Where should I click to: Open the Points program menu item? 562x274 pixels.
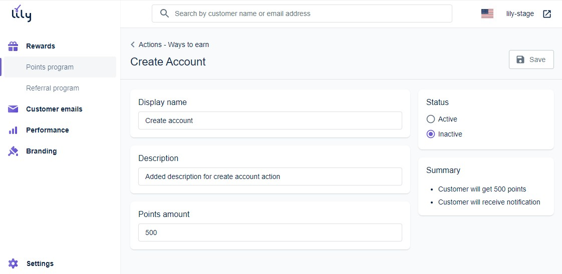pyautogui.click(x=50, y=67)
